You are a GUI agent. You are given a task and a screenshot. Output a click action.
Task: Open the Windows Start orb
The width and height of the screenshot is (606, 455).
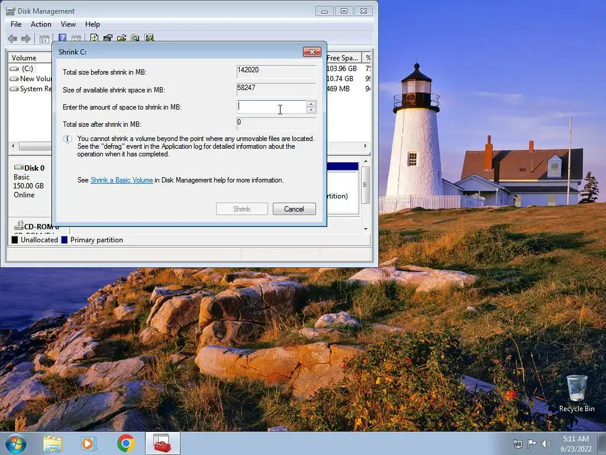16,443
